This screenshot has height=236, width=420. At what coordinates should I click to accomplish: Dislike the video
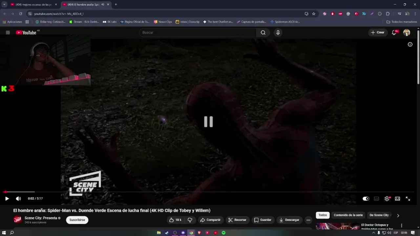[x=190, y=220]
